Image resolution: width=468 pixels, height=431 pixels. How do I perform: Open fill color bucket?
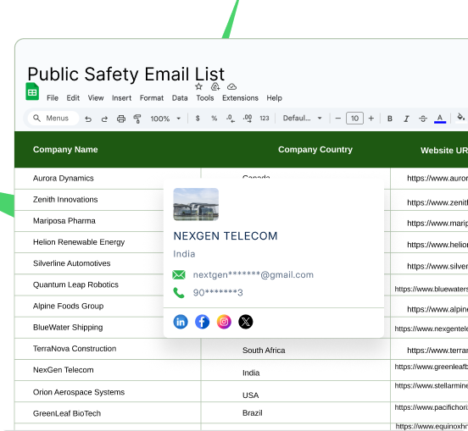[x=461, y=117]
